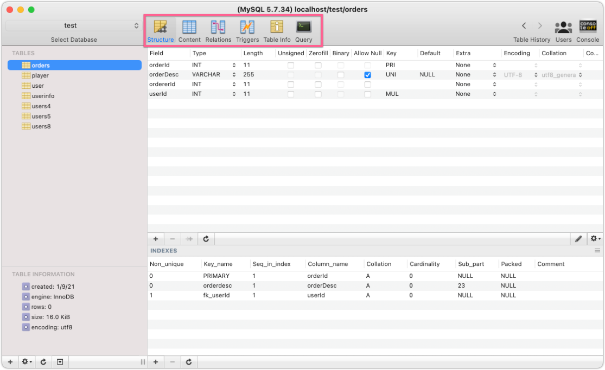This screenshot has width=605, height=370.
Task: Open the Triggers view
Action: click(247, 31)
